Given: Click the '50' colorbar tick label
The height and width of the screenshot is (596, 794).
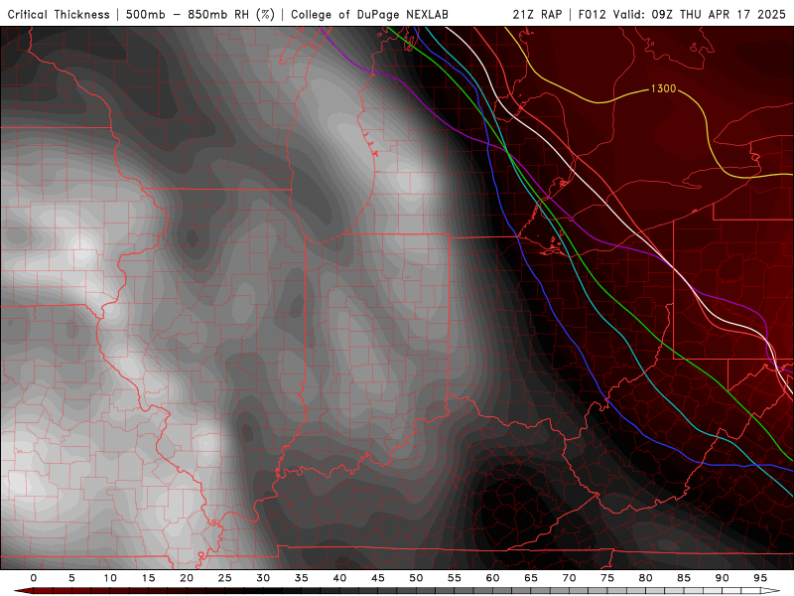Looking at the screenshot, I should pyautogui.click(x=416, y=578).
